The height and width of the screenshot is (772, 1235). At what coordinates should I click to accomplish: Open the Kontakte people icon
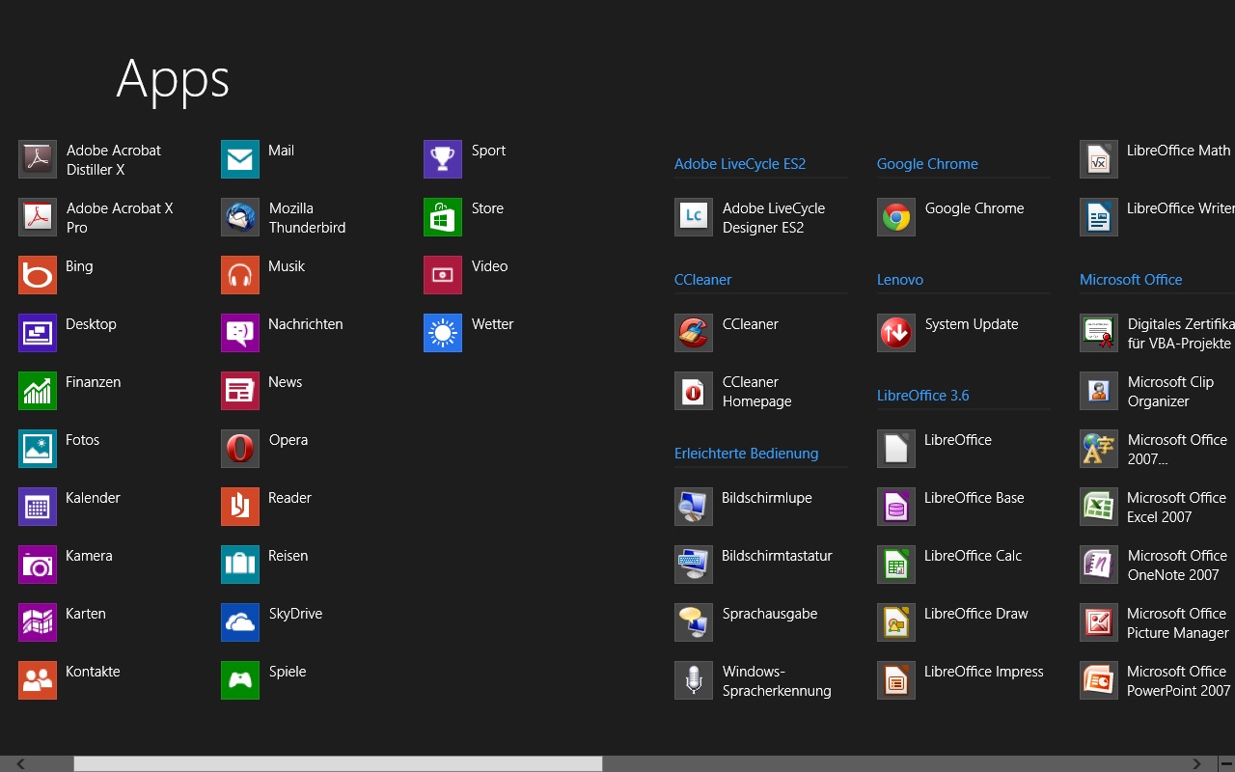[x=38, y=680]
